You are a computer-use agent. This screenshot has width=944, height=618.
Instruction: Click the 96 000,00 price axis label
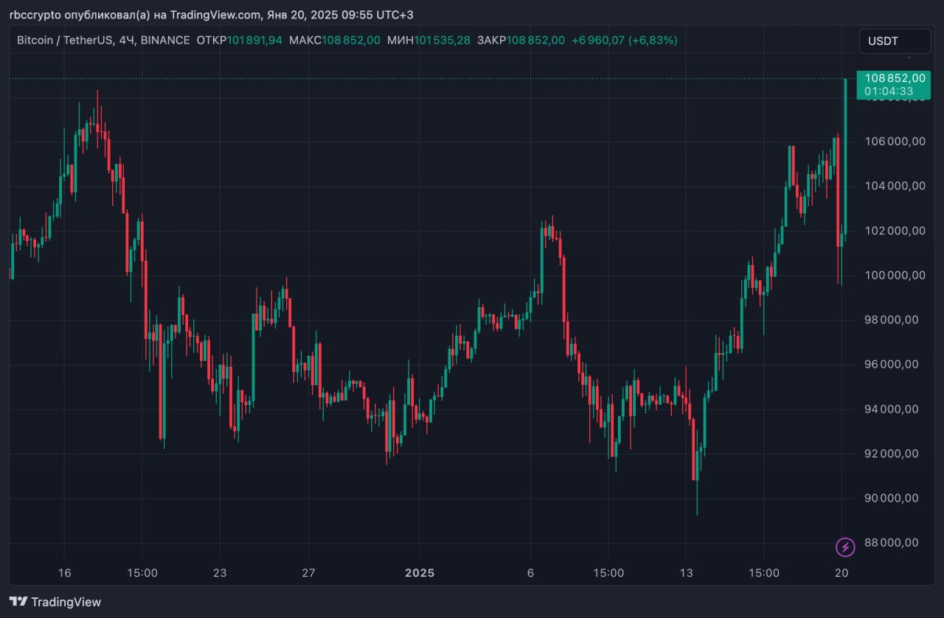tap(892, 365)
